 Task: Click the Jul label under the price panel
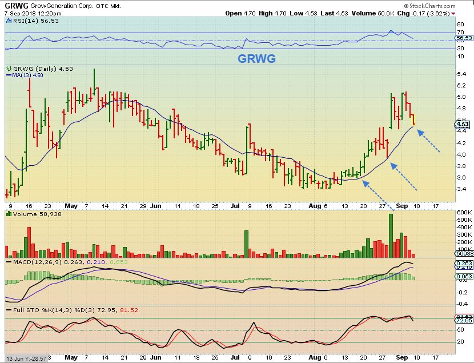pos(235,206)
